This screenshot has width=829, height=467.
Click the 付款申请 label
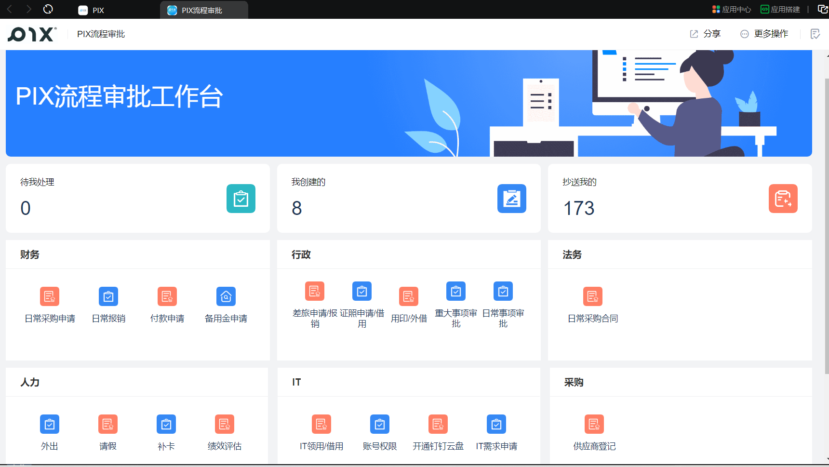click(167, 319)
